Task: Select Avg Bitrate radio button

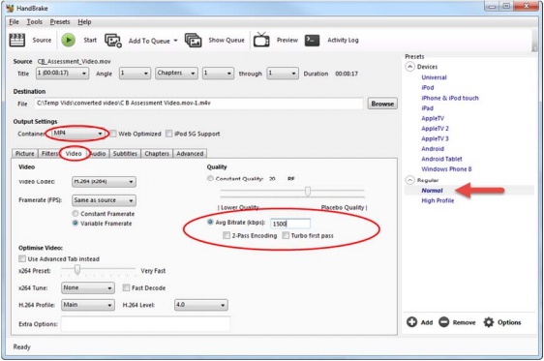Action: click(x=210, y=222)
